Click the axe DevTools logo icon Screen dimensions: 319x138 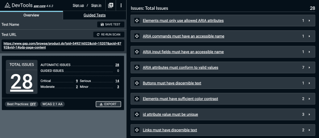pos(8,5)
